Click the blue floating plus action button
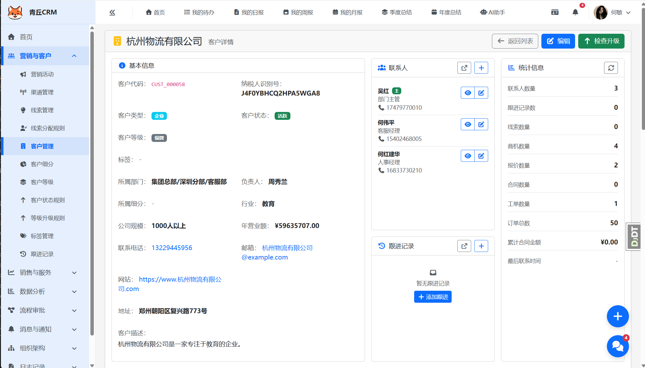 [x=618, y=316]
